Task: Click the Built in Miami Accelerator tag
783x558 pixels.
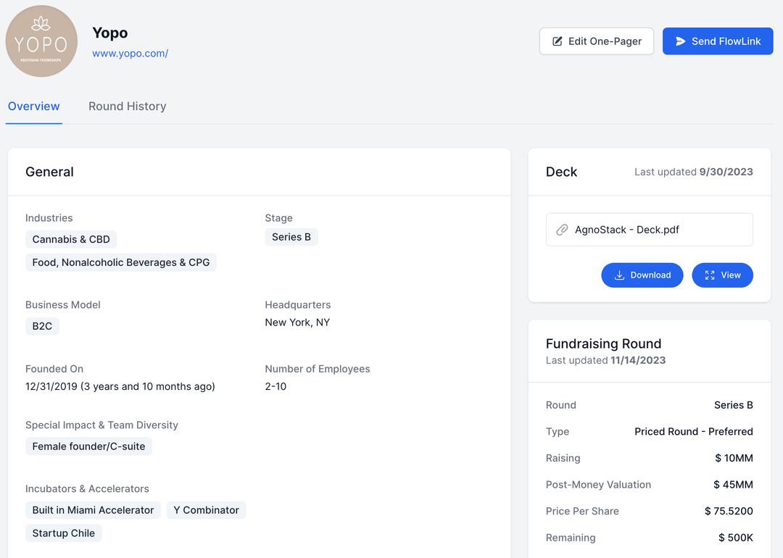Action: pyautogui.click(x=93, y=510)
